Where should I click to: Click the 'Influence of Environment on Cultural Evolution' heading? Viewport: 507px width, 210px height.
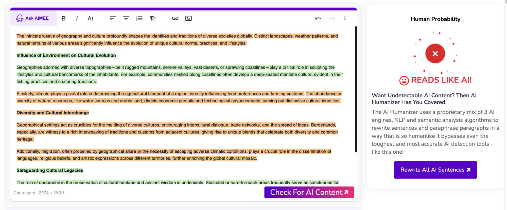(x=66, y=55)
